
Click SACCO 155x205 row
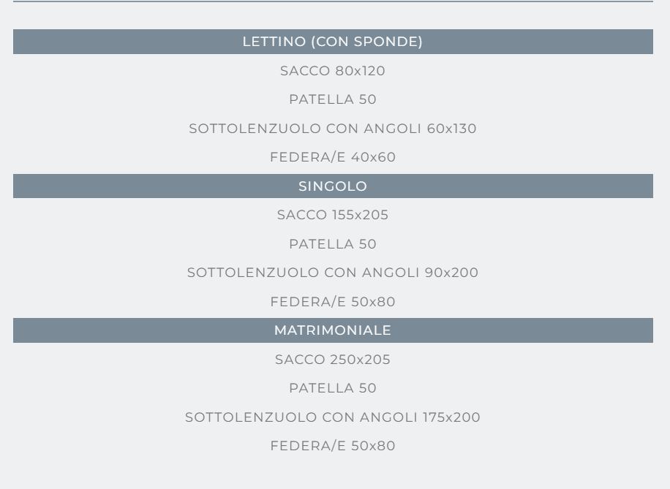point(333,214)
